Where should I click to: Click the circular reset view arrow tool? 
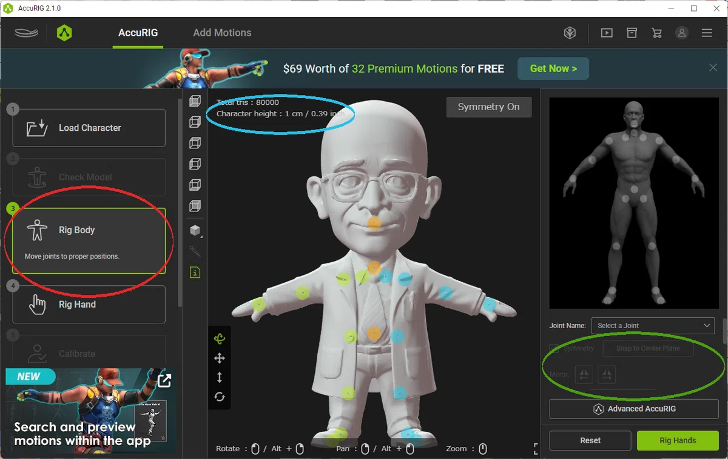point(220,397)
